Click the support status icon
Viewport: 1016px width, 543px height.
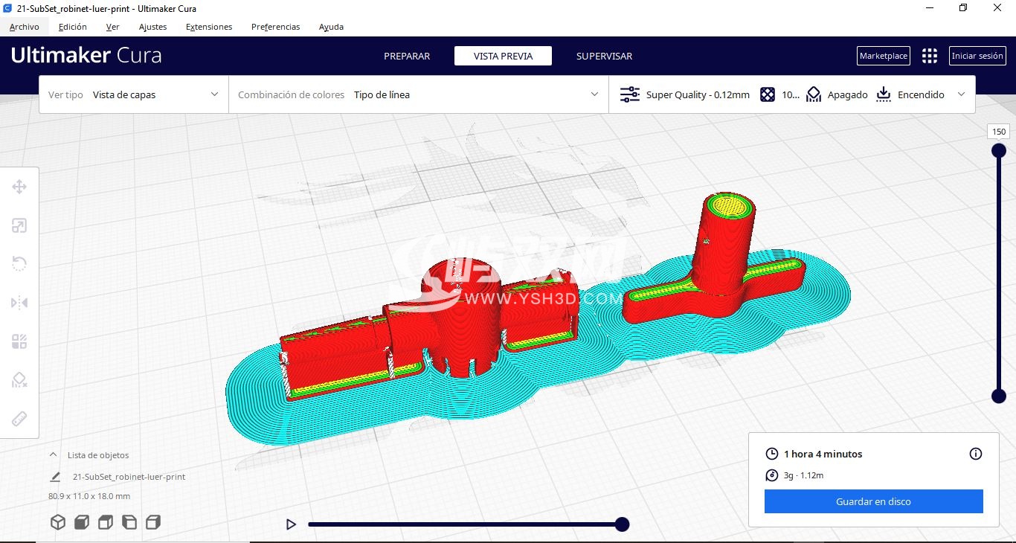[x=814, y=94]
